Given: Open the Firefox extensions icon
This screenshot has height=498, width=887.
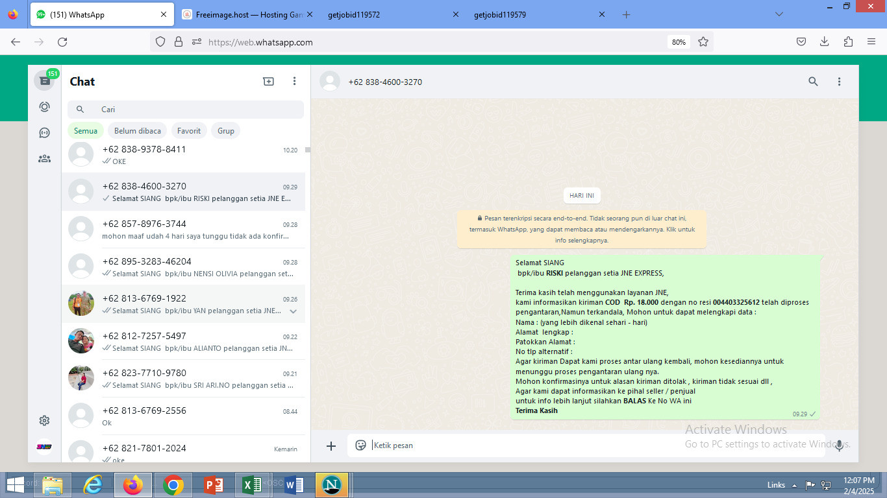Looking at the screenshot, I should 848,42.
